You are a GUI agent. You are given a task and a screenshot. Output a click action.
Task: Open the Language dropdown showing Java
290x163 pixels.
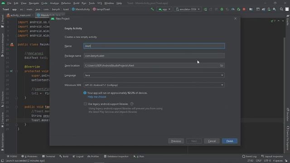(x=154, y=75)
